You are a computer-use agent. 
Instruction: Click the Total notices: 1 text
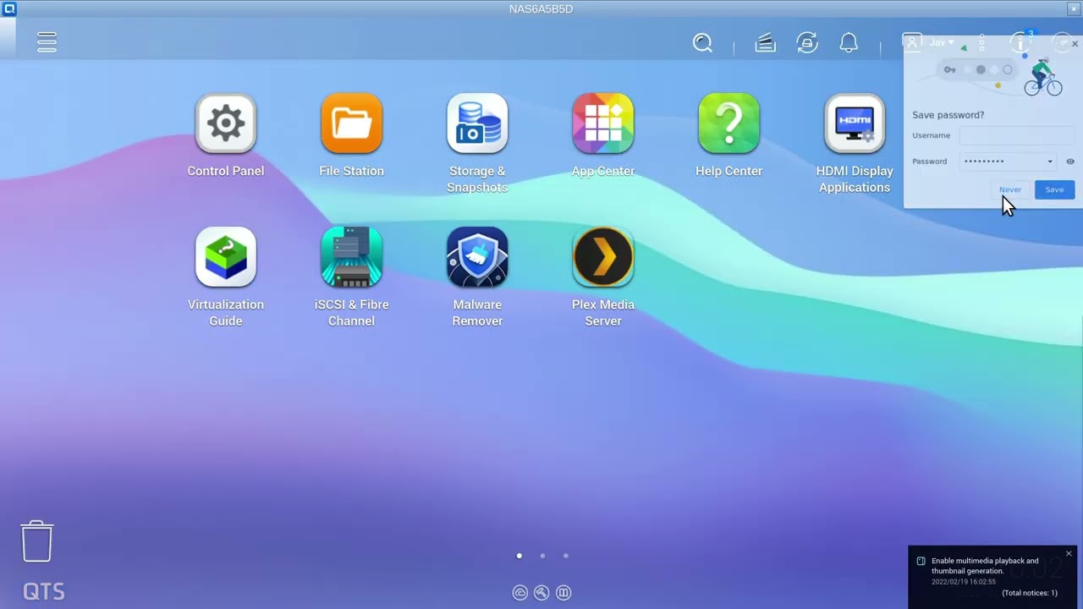1030,593
